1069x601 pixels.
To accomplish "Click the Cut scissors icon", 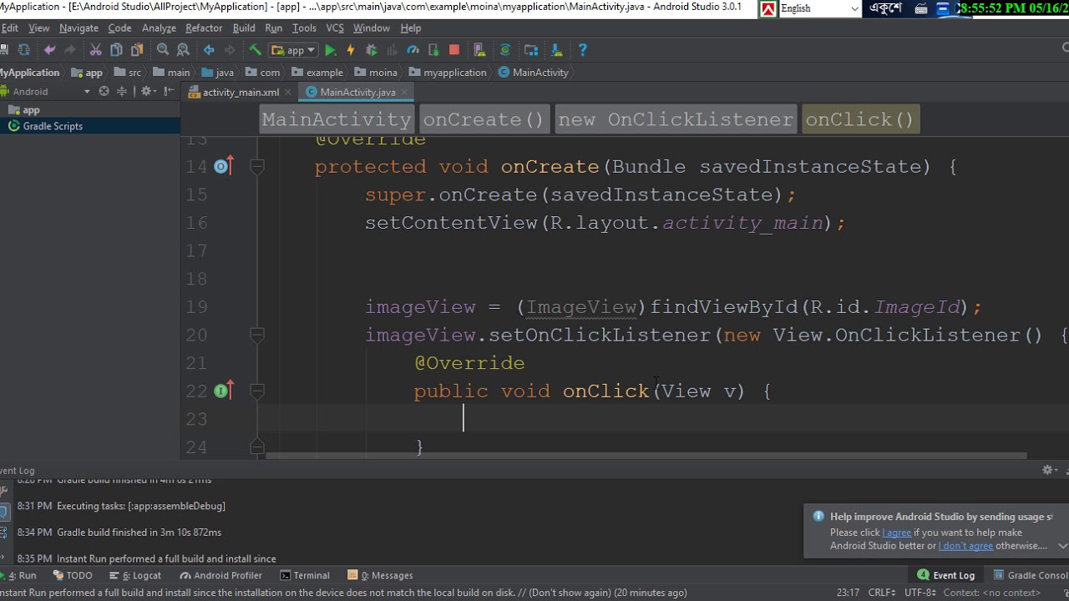I will click(x=95, y=50).
